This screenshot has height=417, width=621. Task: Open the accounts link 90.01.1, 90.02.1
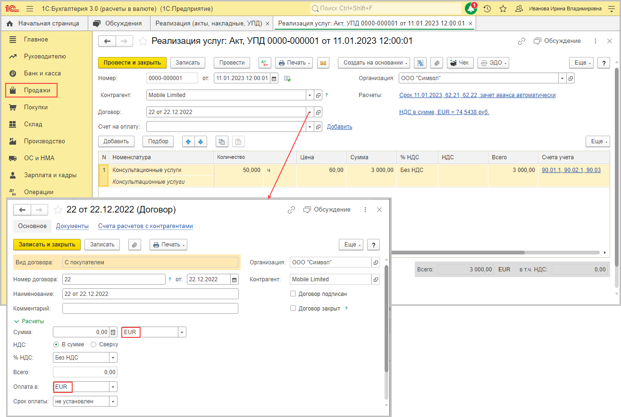[571, 170]
